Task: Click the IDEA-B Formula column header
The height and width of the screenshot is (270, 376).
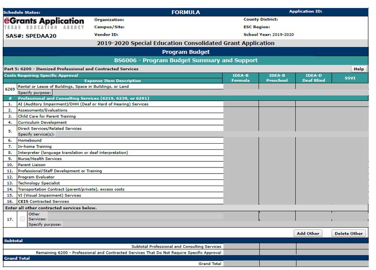Action: pyautogui.click(x=241, y=78)
